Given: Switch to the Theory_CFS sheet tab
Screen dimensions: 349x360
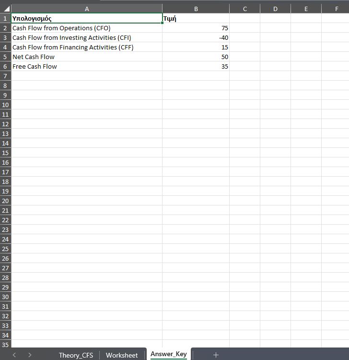Looking at the screenshot, I should [x=76, y=355].
